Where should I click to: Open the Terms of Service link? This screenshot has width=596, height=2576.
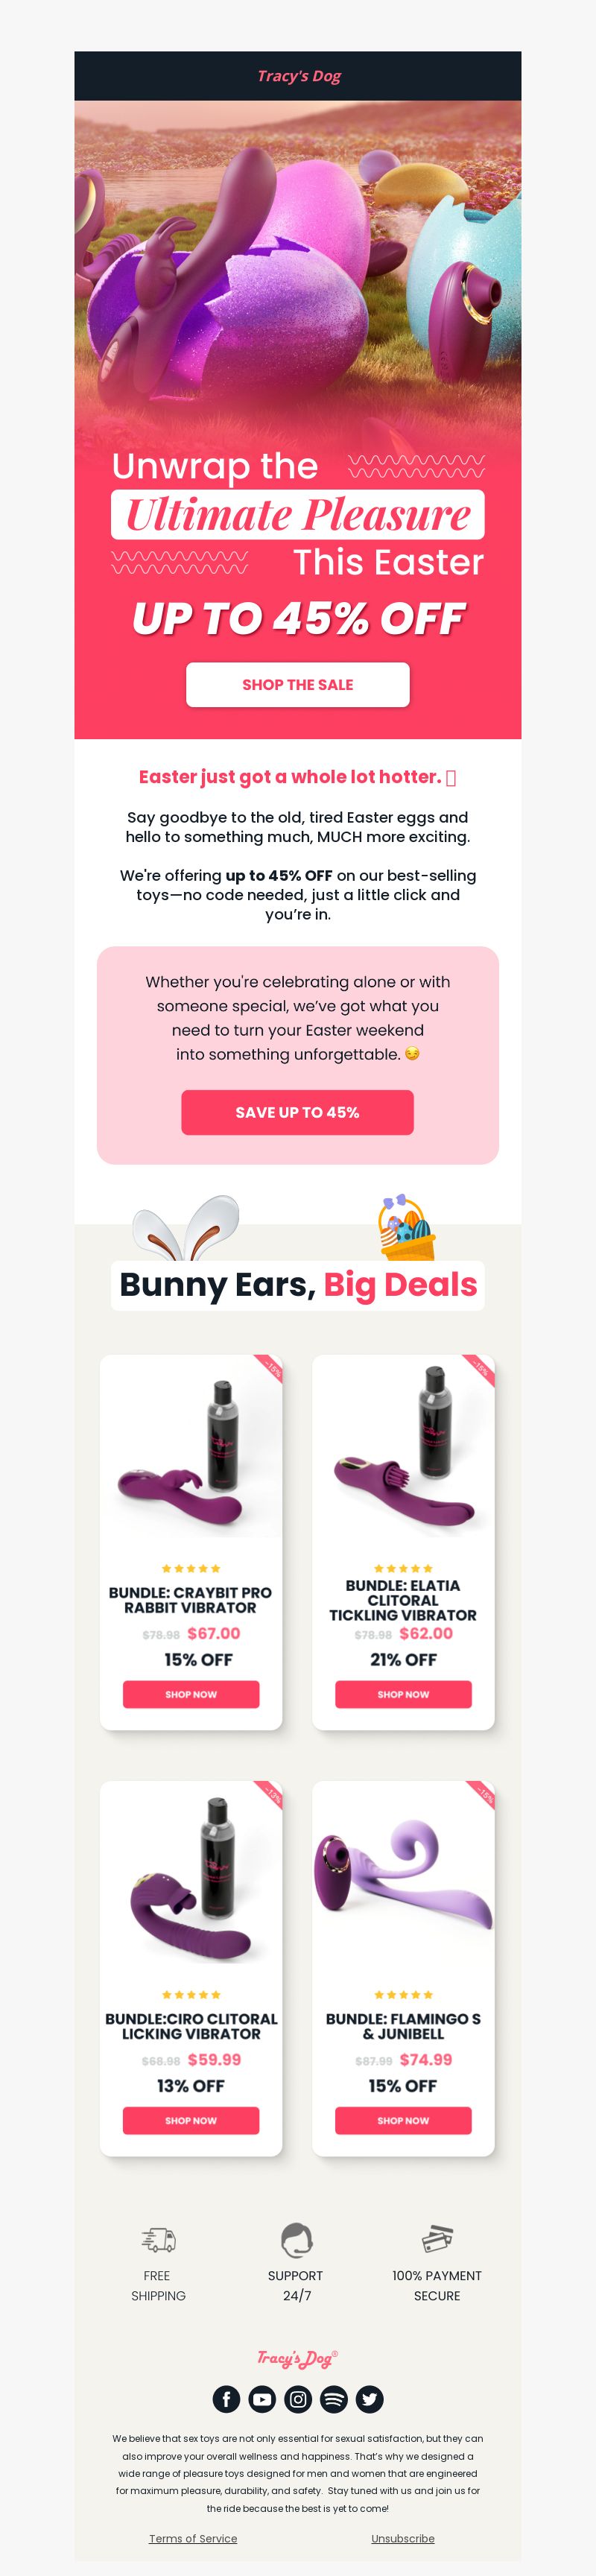pos(193,2538)
